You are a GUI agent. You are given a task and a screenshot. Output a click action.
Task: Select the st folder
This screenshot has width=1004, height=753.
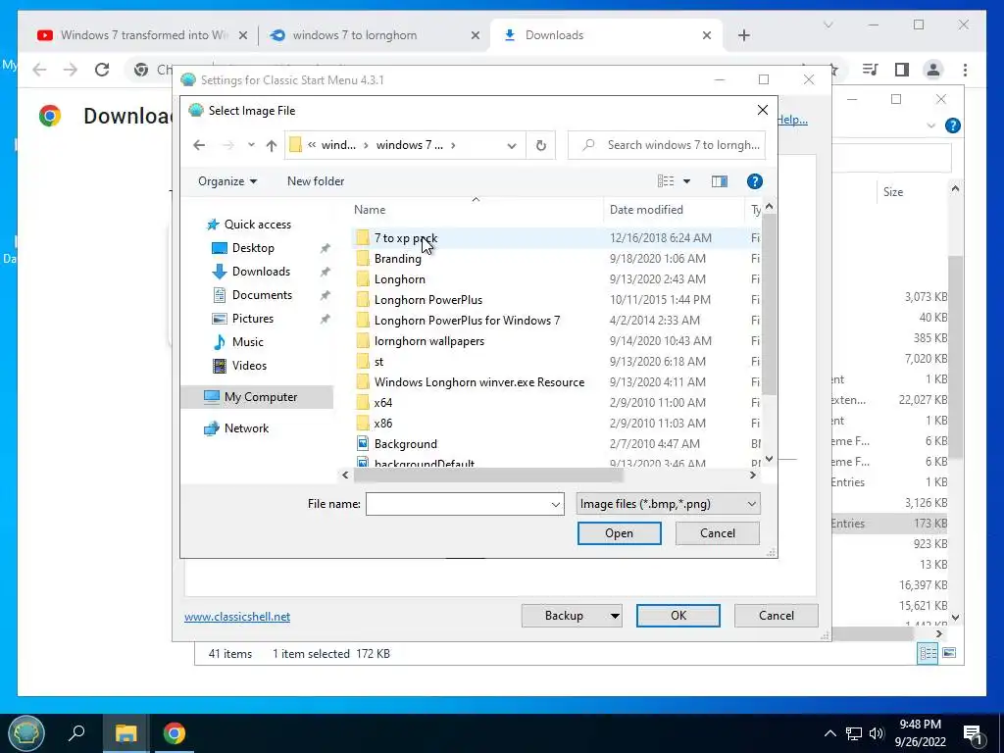(378, 362)
